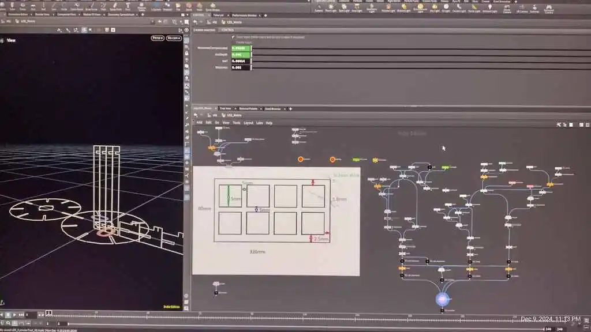The width and height of the screenshot is (591, 332).
Task: Select the Portal Light shelf tool
Action: pos(474,8)
